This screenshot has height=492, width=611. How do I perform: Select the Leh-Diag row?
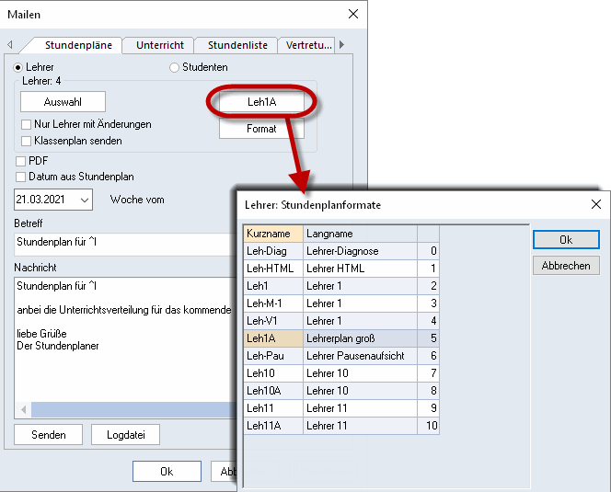click(x=341, y=251)
